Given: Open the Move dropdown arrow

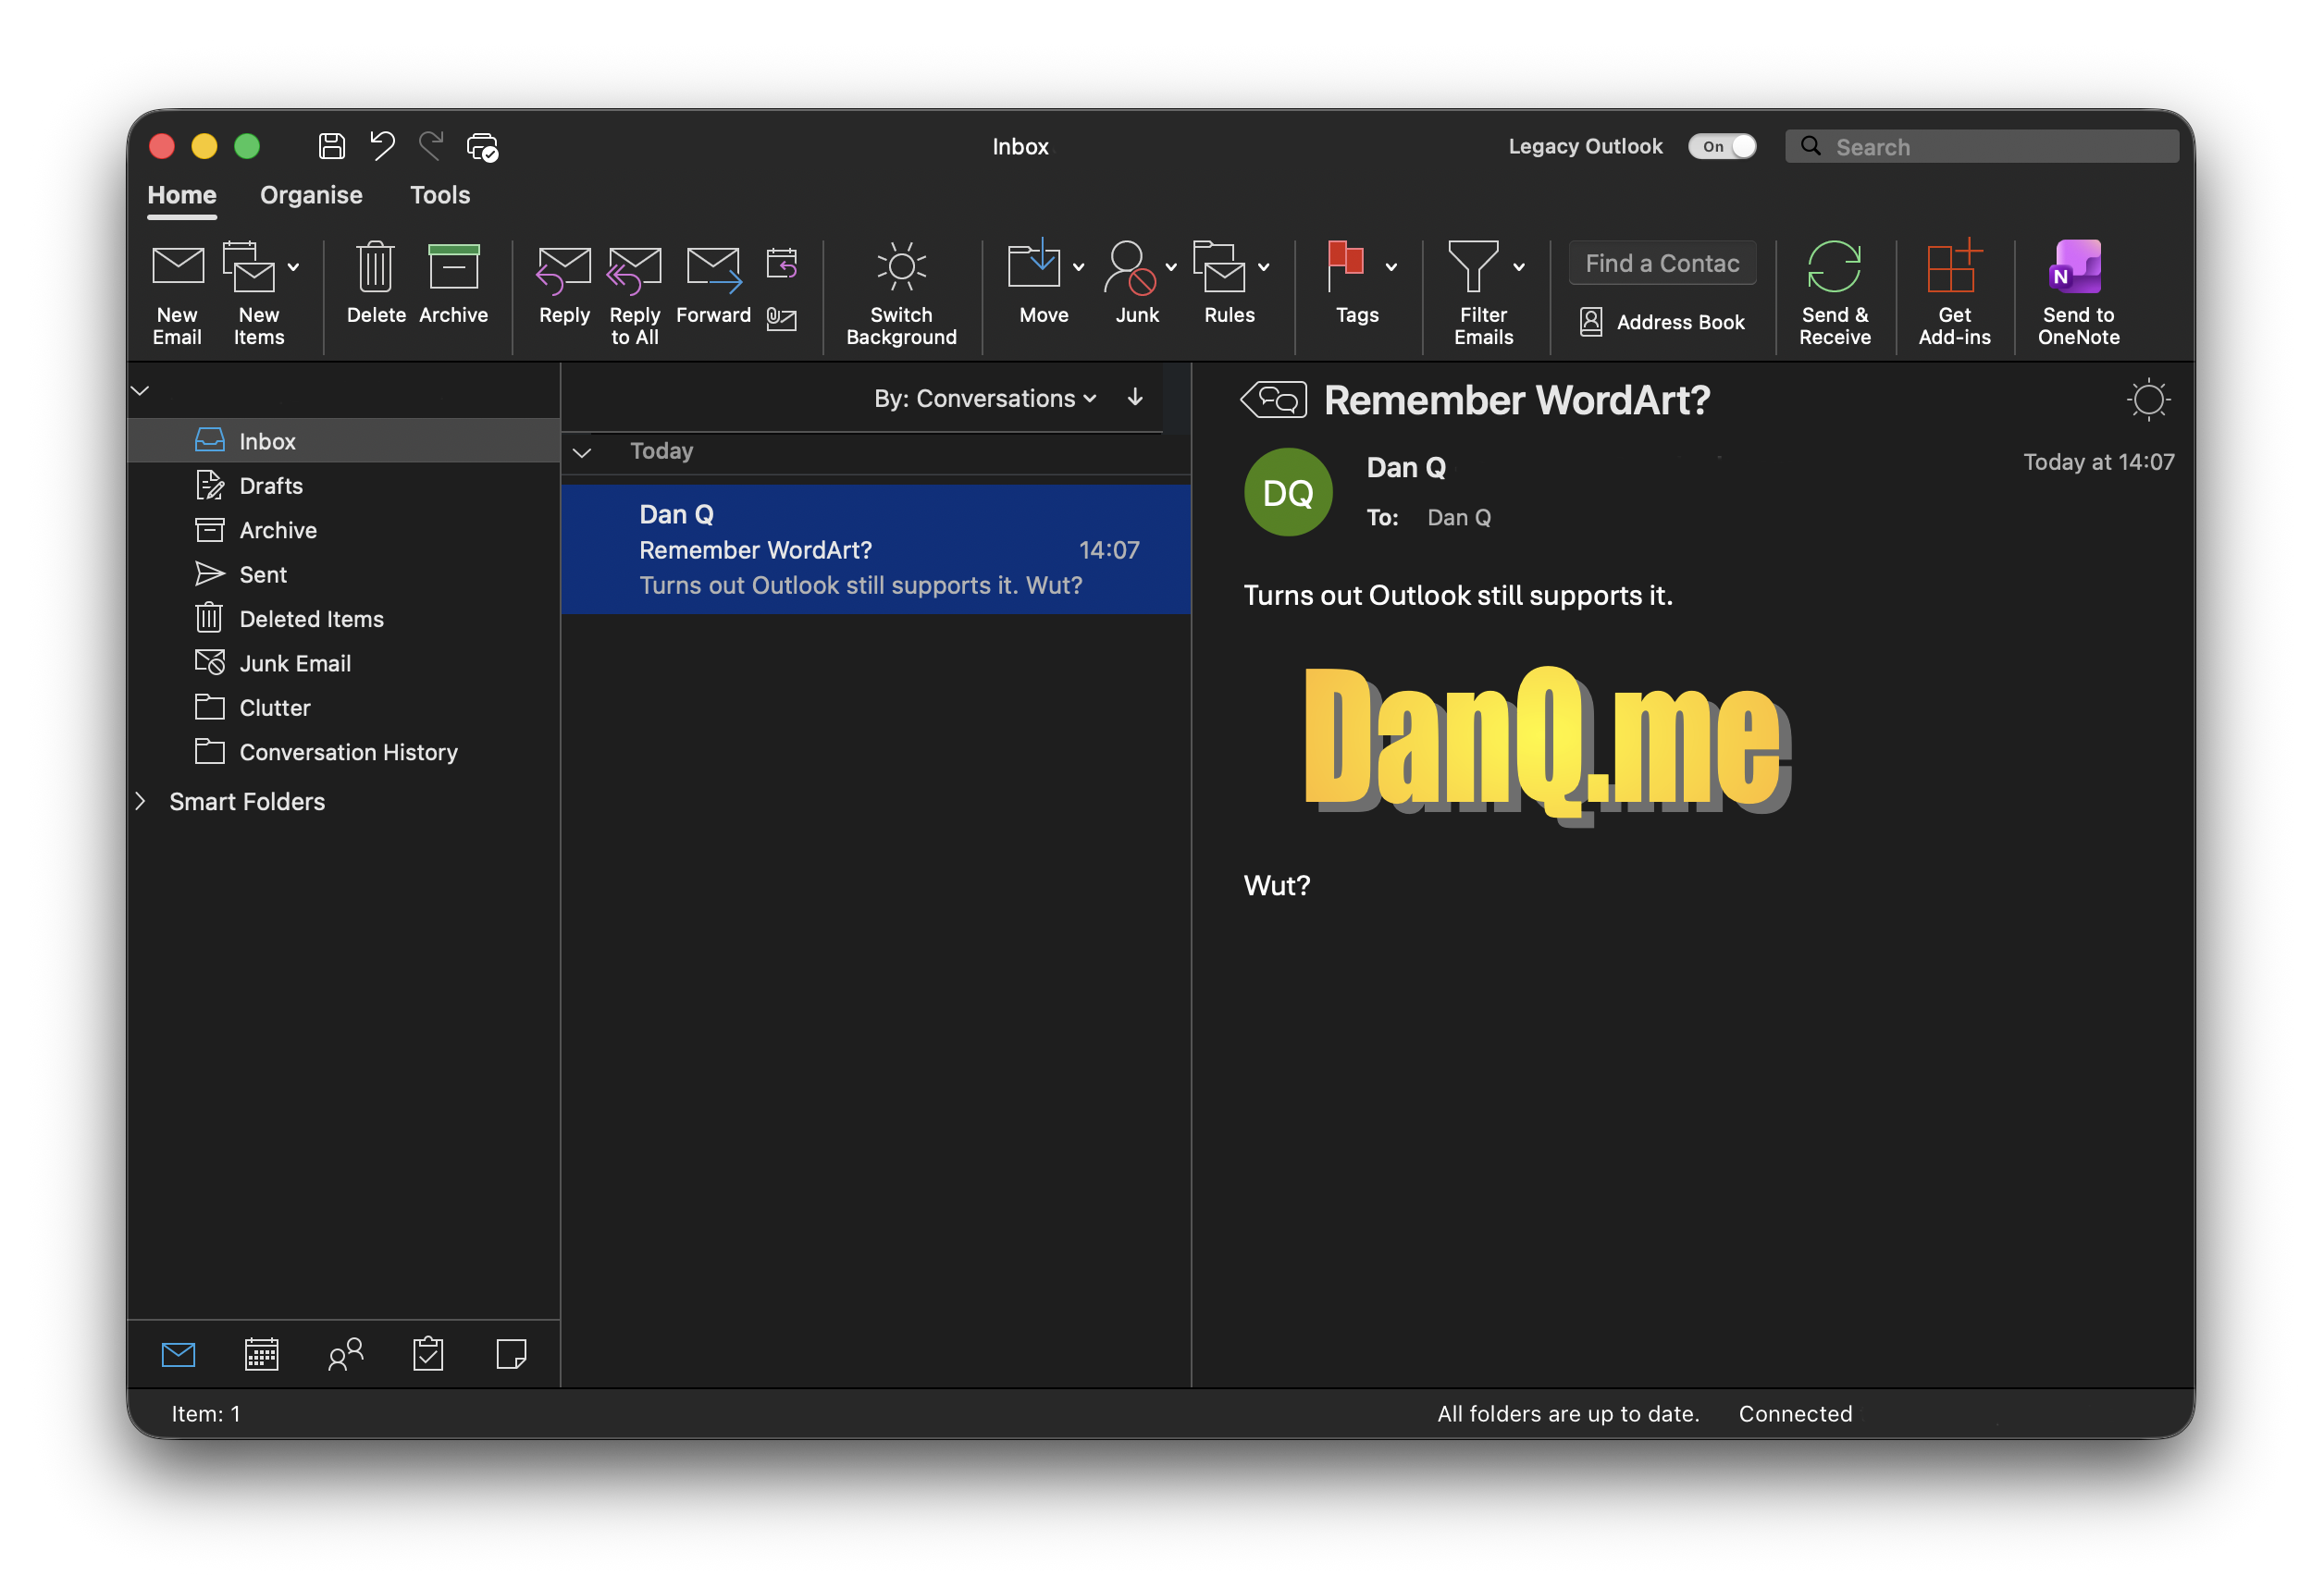Looking at the screenshot, I should [1080, 267].
